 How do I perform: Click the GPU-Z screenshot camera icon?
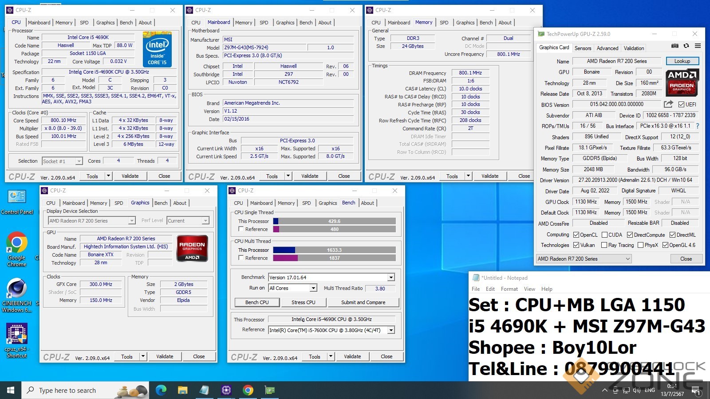(674, 46)
